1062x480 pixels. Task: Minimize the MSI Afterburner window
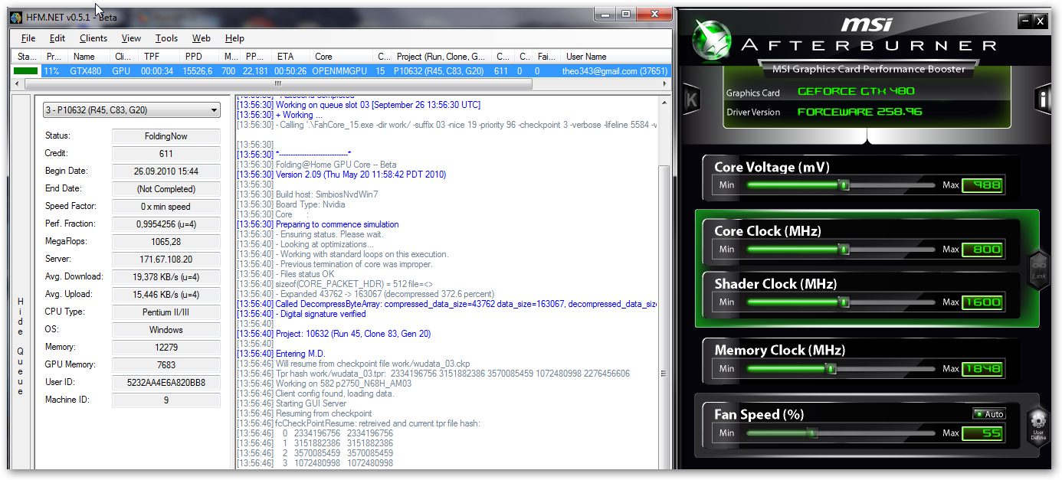point(1025,21)
